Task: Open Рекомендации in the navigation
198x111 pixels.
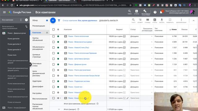Action: pyautogui.click(x=38, y=26)
